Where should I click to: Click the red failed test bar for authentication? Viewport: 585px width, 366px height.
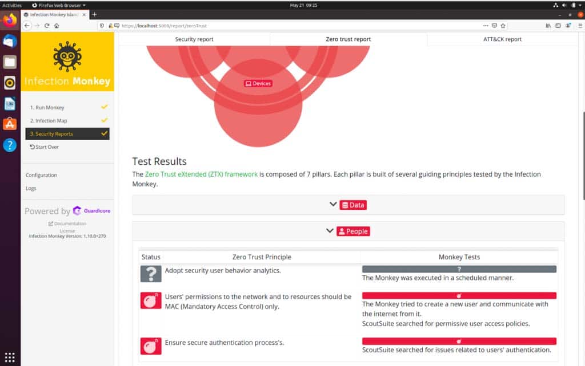pyautogui.click(x=459, y=341)
